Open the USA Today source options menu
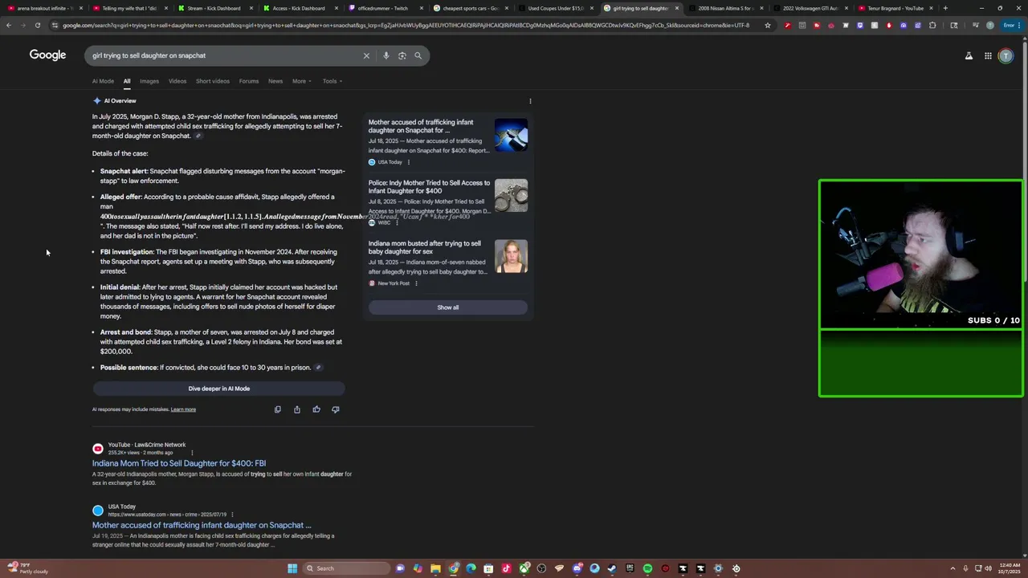Viewport: 1028px width, 578px height. tap(409, 162)
